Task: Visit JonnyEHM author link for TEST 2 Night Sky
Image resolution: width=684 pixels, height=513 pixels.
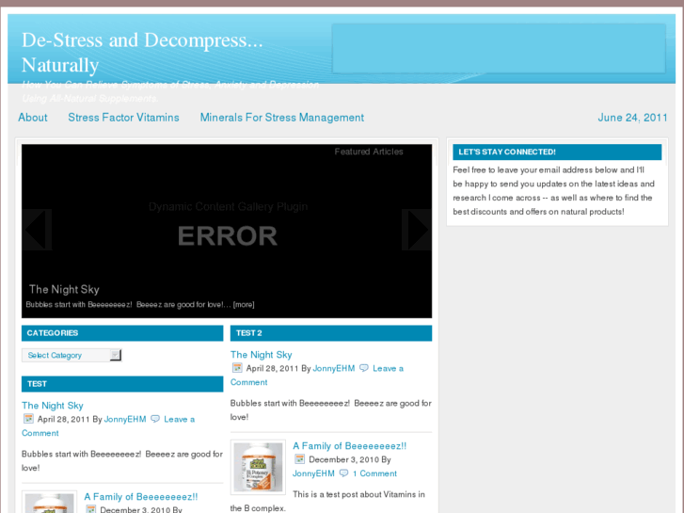Action: (334, 368)
